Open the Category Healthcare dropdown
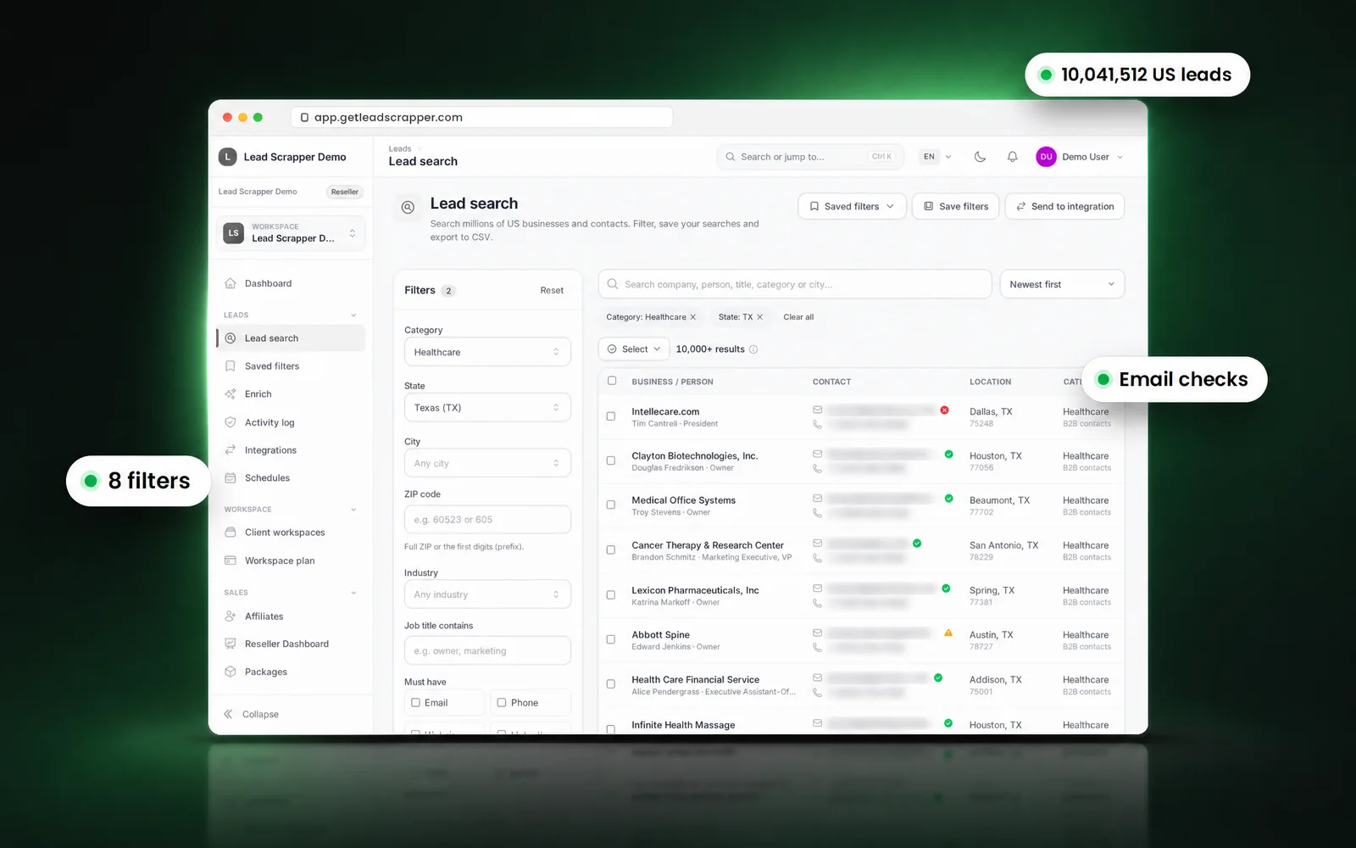The width and height of the screenshot is (1356, 848). pyautogui.click(x=487, y=352)
